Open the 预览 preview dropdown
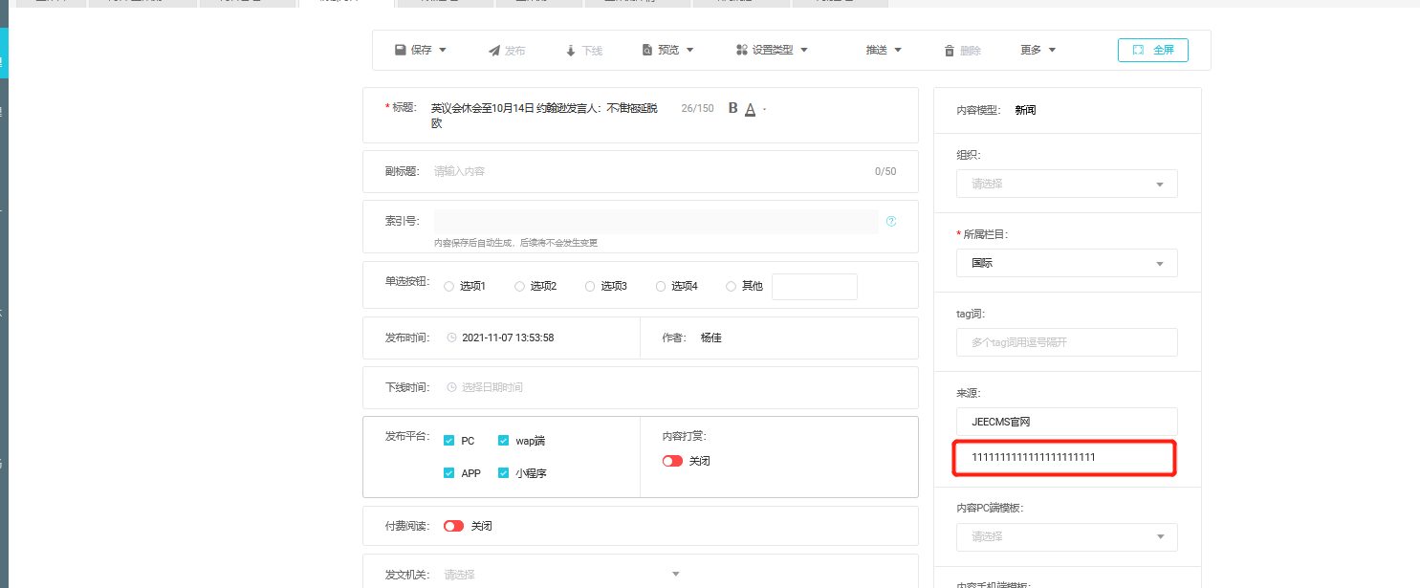 coord(667,50)
